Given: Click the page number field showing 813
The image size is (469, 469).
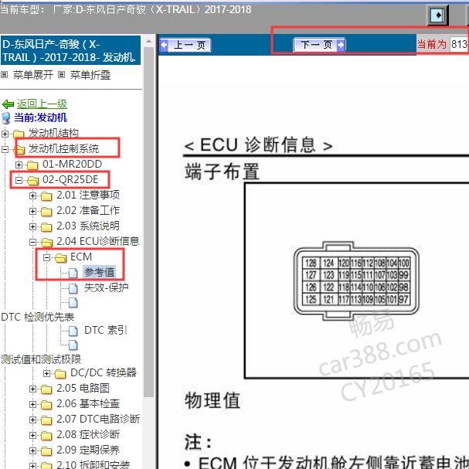Looking at the screenshot, I should [x=459, y=44].
